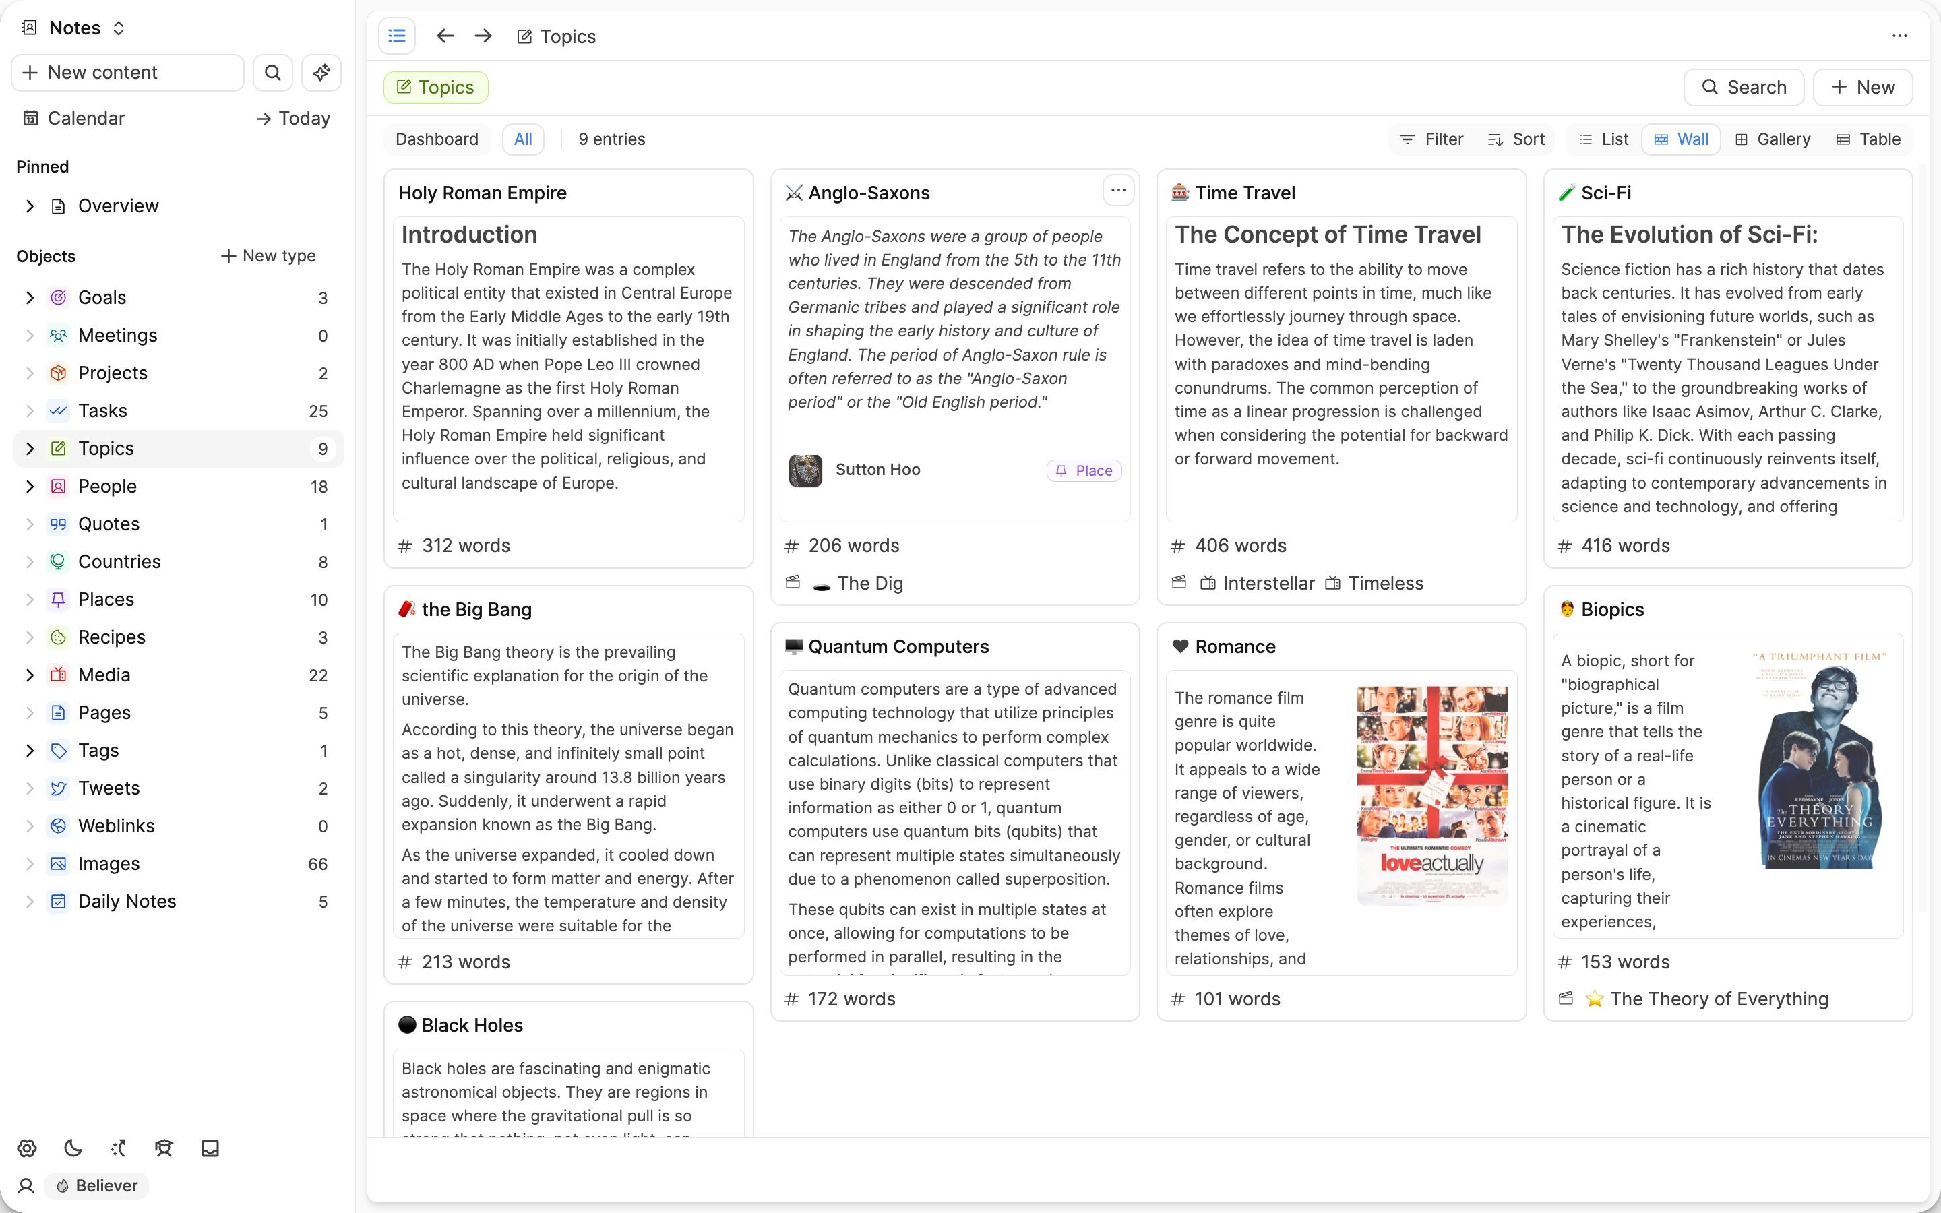Open the Love Actually poster thumbnail
1941x1213 pixels.
coord(1431,795)
